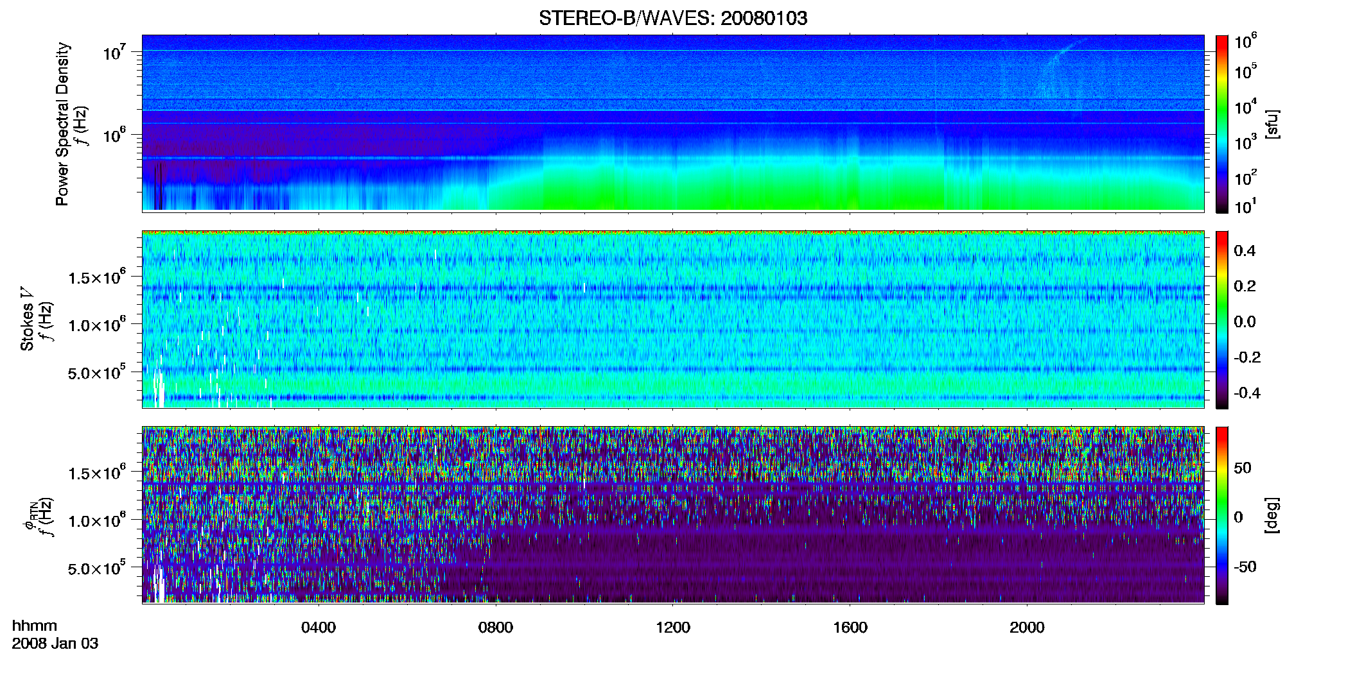This screenshot has height=693, width=1346.
Task: Click the STEREO-B/WAVES: 20080103 title
Action: [x=672, y=19]
